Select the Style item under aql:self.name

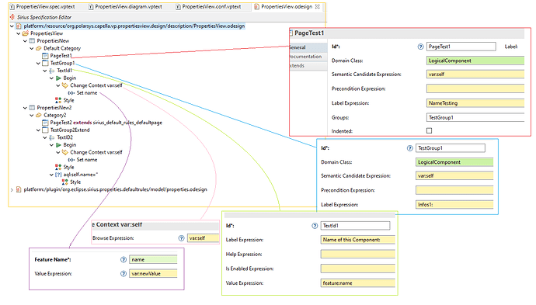(x=75, y=182)
